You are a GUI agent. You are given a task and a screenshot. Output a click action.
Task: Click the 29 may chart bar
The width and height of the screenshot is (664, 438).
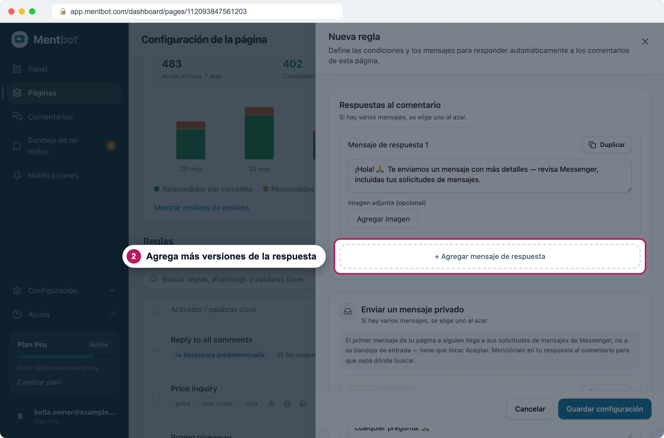click(191, 140)
